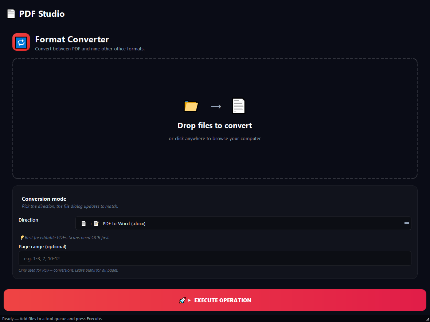Click "or click anywhere to browse your computer"

(215, 139)
